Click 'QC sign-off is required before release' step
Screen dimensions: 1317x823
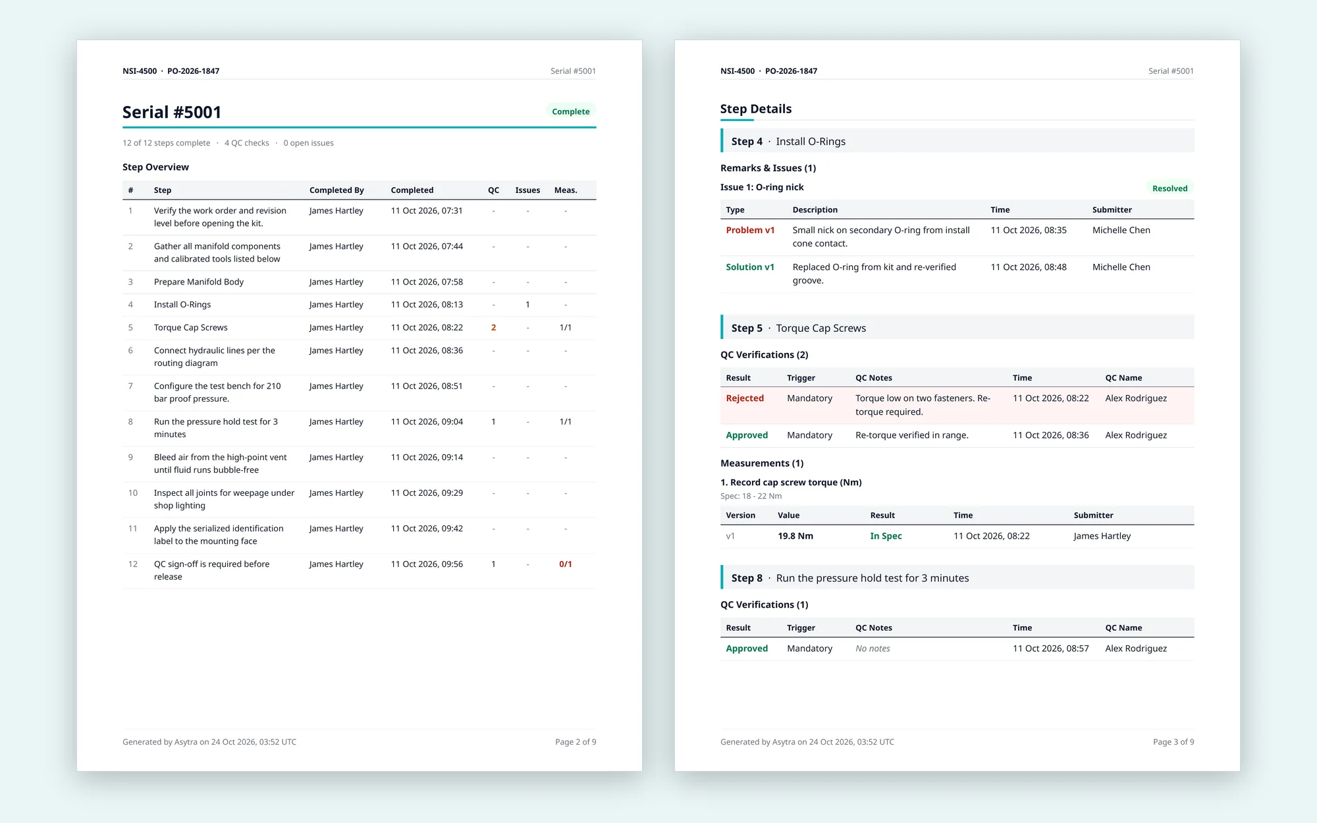click(x=211, y=570)
